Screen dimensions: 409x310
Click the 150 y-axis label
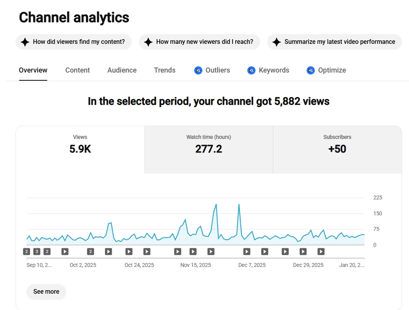coord(378,213)
